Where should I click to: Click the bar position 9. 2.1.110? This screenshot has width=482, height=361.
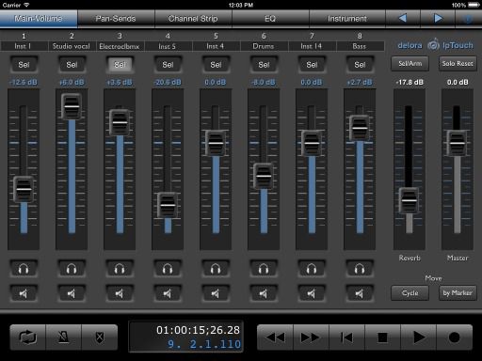tap(204, 344)
